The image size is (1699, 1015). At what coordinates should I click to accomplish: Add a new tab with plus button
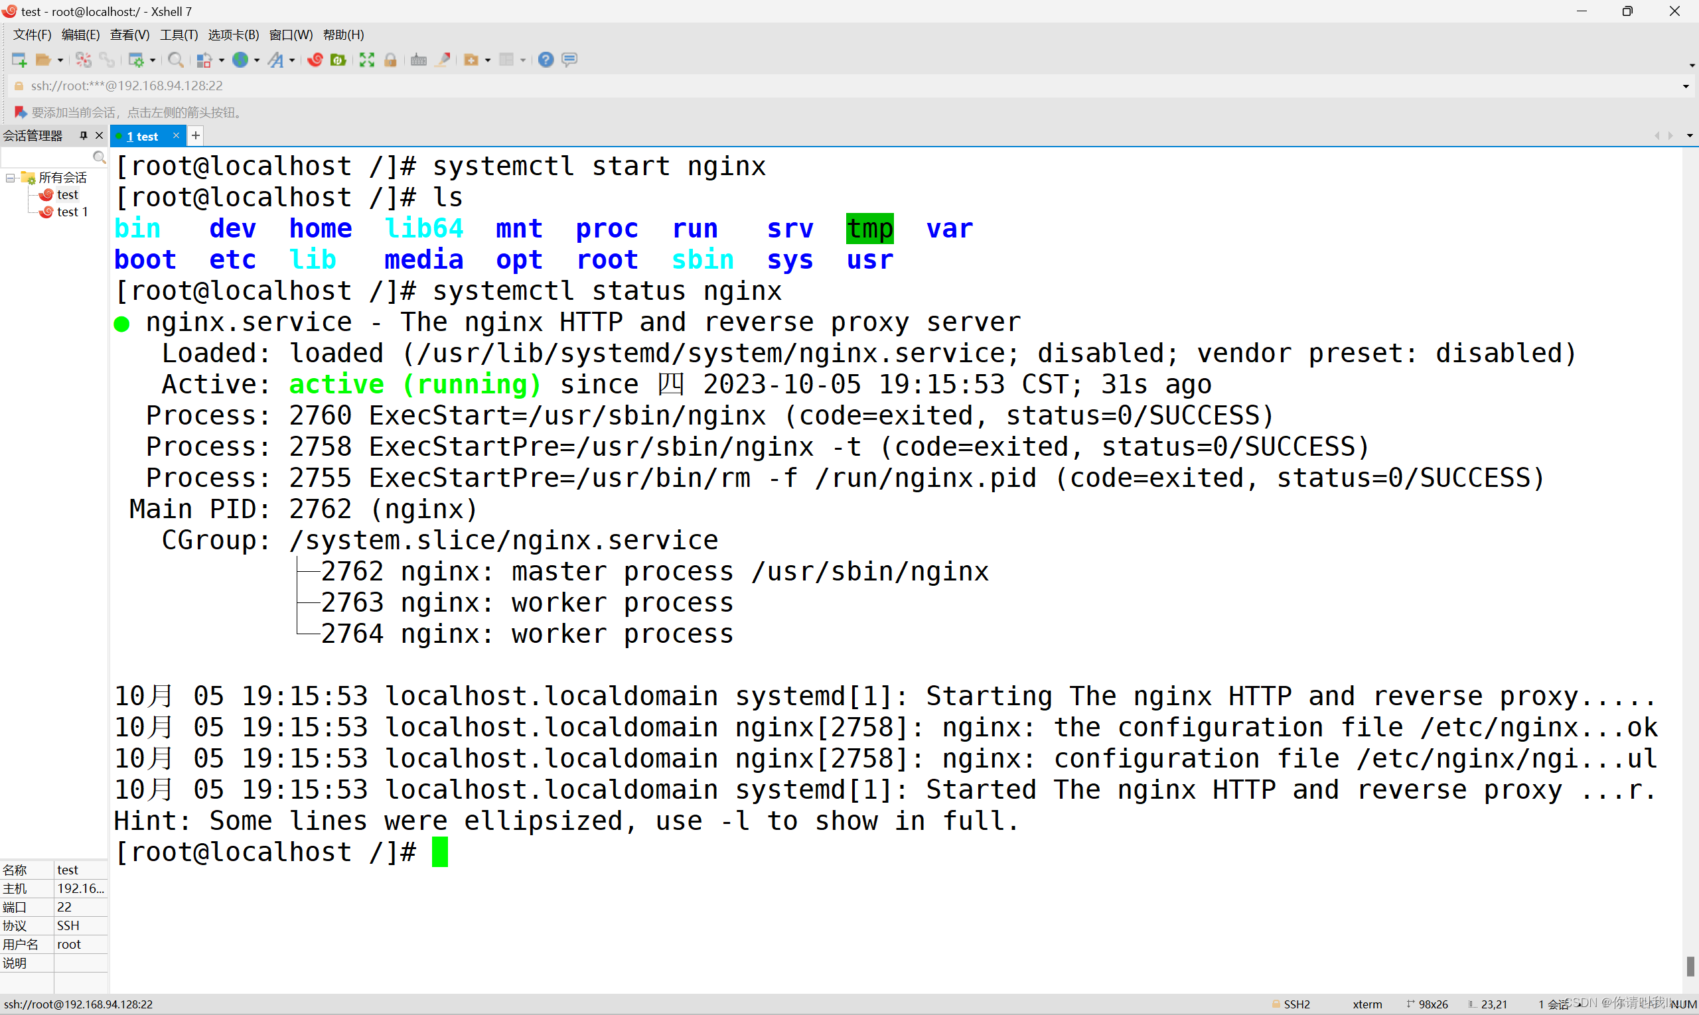coord(196,135)
